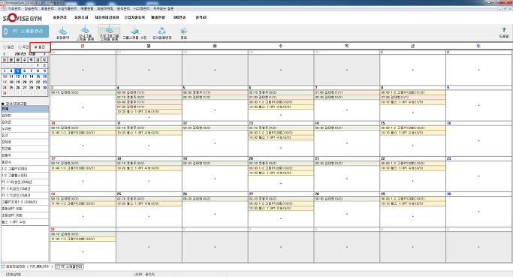Image resolution: width=513 pixels, height=277 pixels.
Task: Select 1:2 그룹PT(20회) in the program list
Action: point(25,169)
